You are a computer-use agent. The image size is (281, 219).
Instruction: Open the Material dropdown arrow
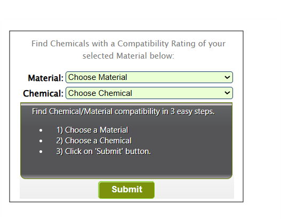click(x=227, y=77)
